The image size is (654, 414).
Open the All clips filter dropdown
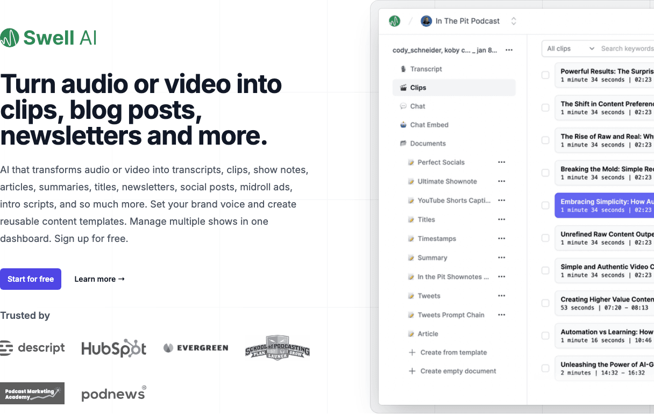(570, 48)
